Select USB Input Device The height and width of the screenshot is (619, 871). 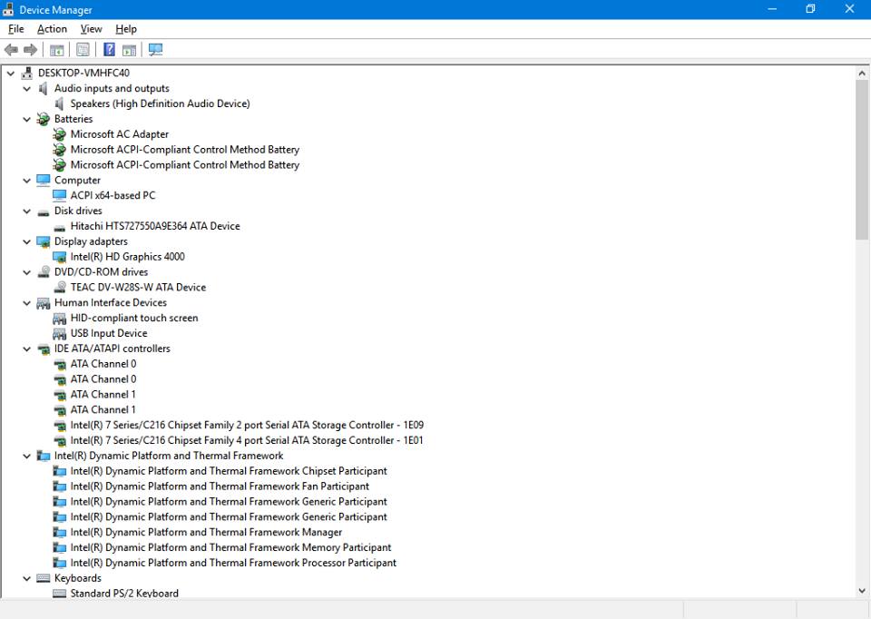pyautogui.click(x=109, y=333)
